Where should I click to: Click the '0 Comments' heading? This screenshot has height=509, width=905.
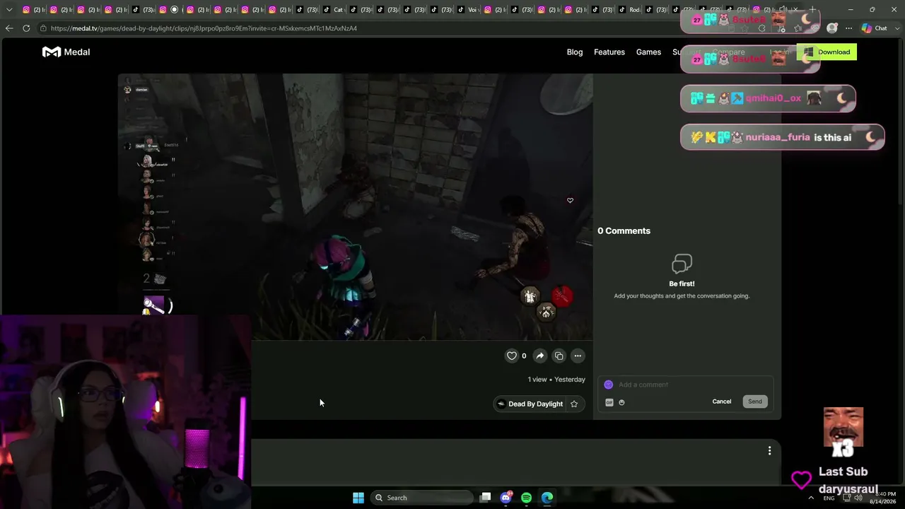pyautogui.click(x=624, y=230)
